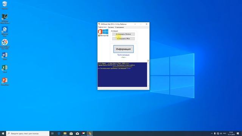
Task: Open Microsoft Store from the taskbar
Action: (71, 133)
